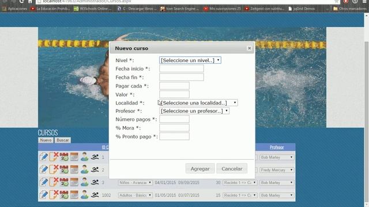
Task: Click the browser address bar URL
Action: [x=87, y=1]
